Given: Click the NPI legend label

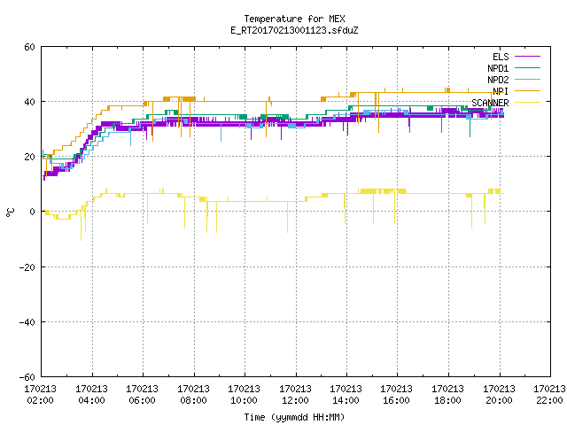Looking at the screenshot, I should [x=501, y=91].
